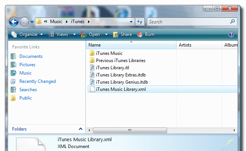Click the Open toolbar icon
The height and width of the screenshot is (151, 246).
coord(84,34)
